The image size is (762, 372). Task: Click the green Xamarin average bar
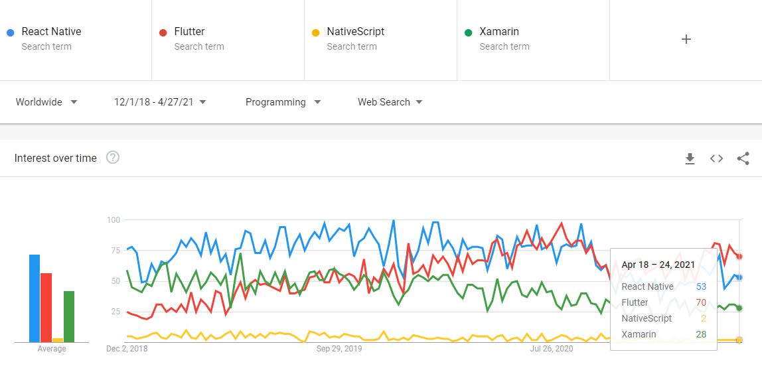[x=69, y=317]
